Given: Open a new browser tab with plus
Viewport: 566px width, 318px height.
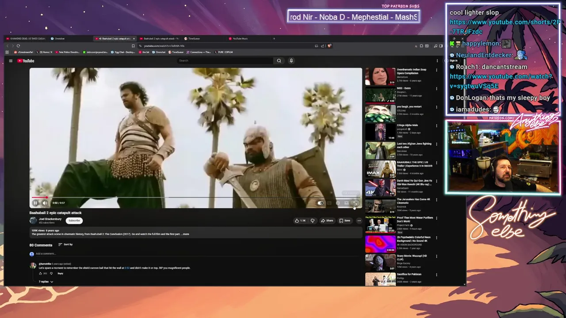Looking at the screenshot, I should tap(274, 38).
